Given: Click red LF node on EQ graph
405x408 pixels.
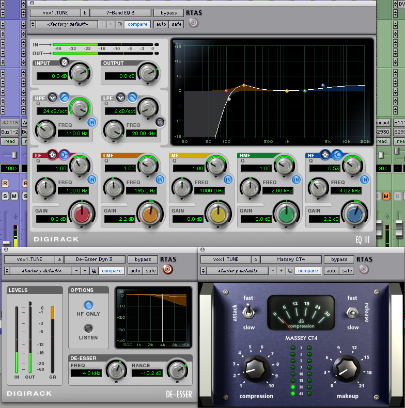Looking at the screenshot, I should point(226,91).
